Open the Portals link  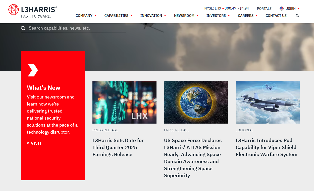(x=264, y=9)
